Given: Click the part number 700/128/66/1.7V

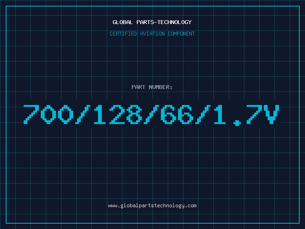Looking at the screenshot, I should (151, 115).
